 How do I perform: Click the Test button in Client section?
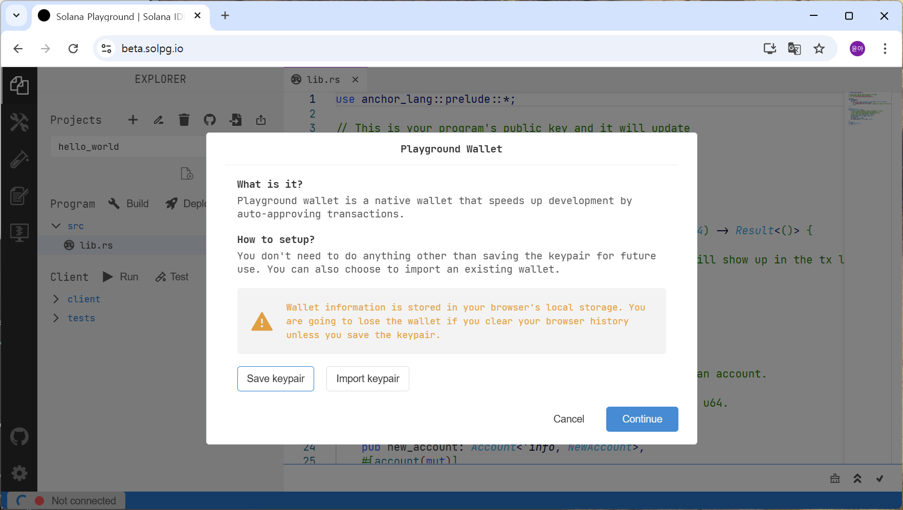172,277
